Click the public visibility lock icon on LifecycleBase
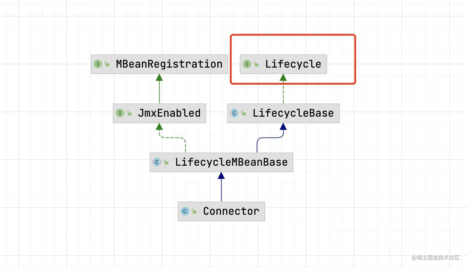Image resolution: width=467 pixels, height=268 pixels. (243, 113)
